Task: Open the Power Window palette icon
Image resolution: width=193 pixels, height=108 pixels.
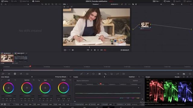Action: coord(93,74)
